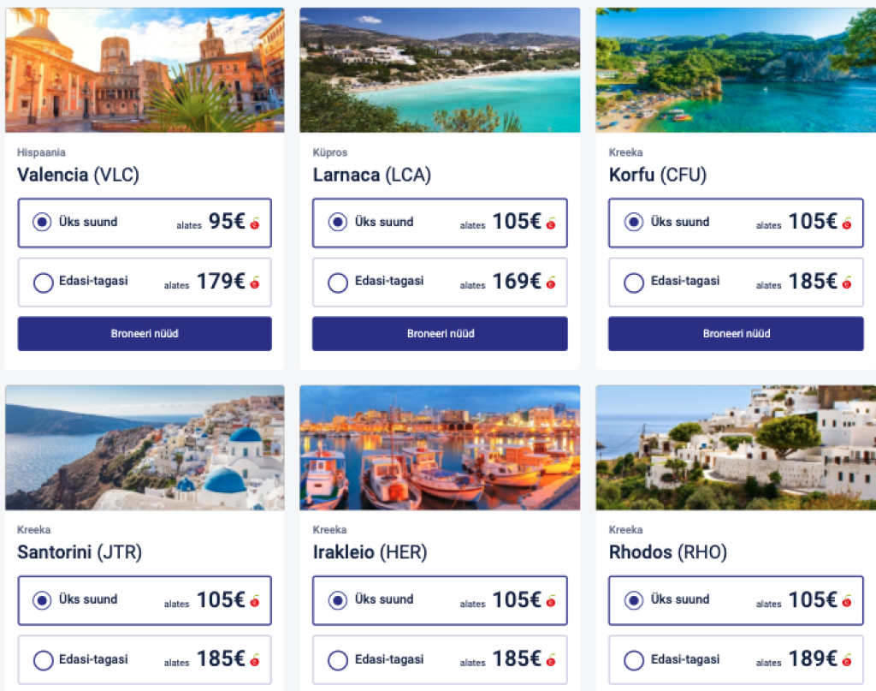Pick Edasi-tagasi option for Rhodos

point(634,660)
